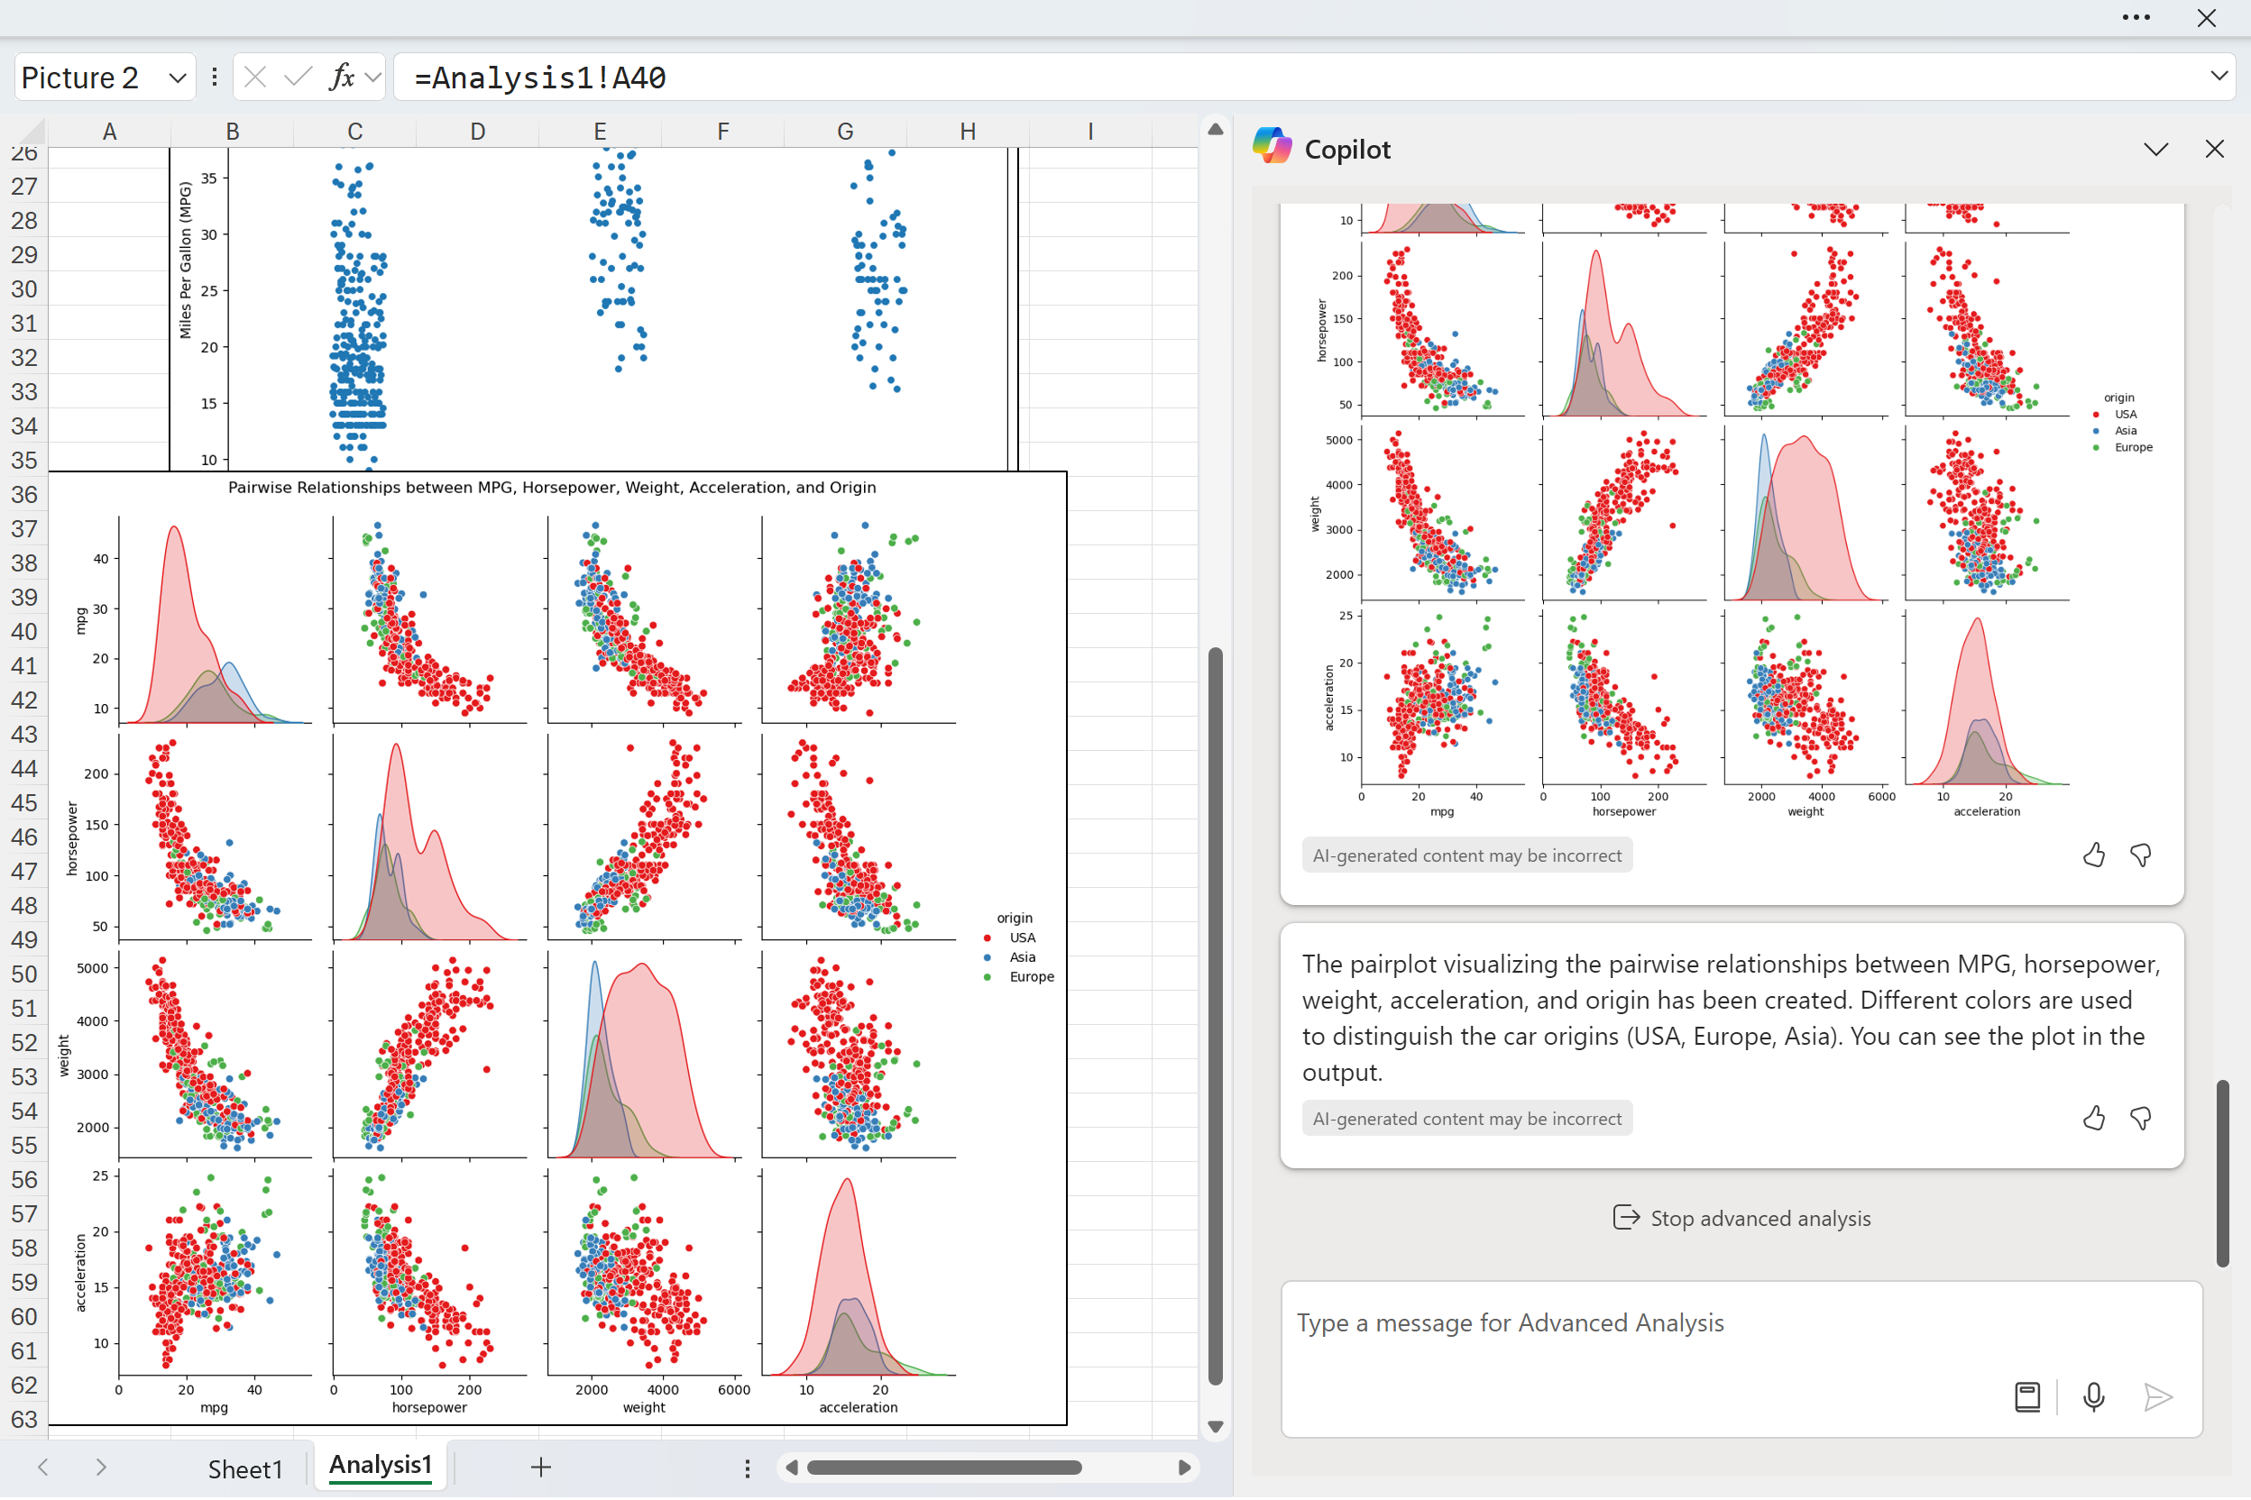
Task: Type in the Advanced Analysis message box
Action: [x=1627, y=1323]
